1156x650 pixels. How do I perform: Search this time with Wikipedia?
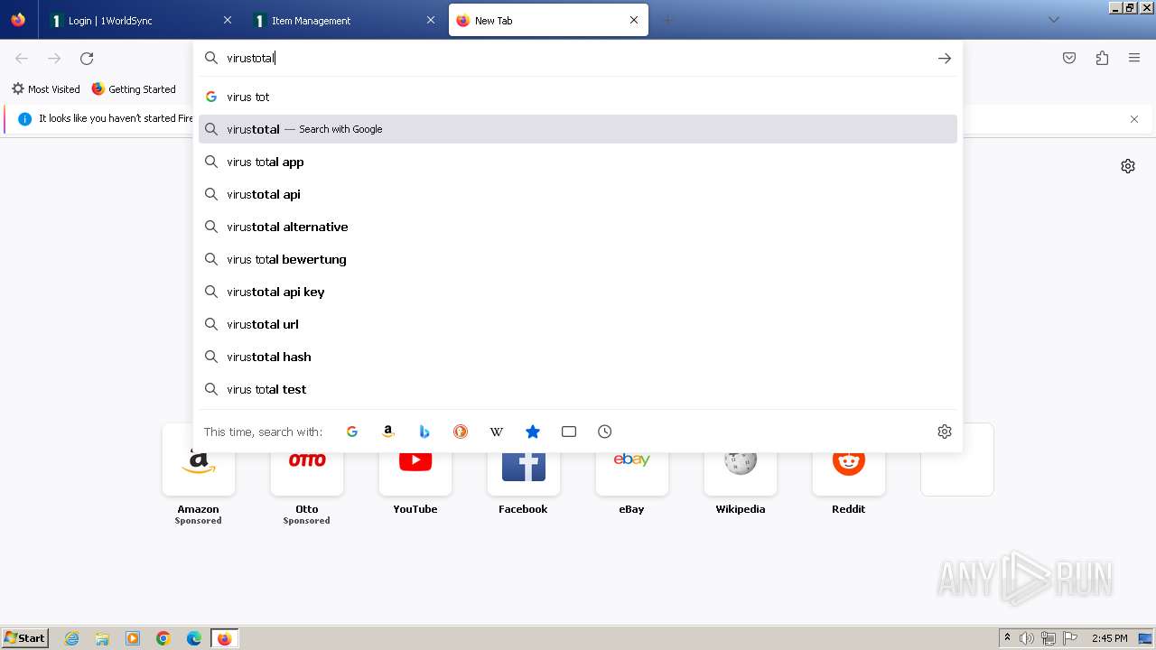(497, 432)
